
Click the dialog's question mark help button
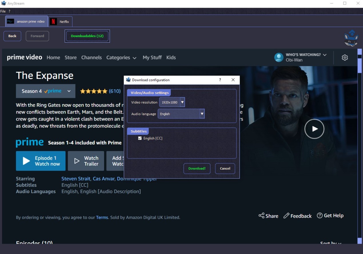[x=220, y=80]
